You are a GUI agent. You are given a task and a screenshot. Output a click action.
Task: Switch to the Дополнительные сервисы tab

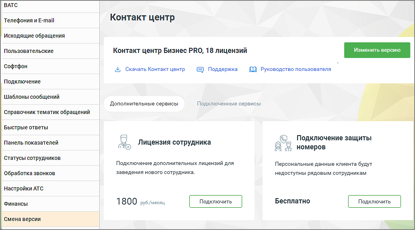pos(144,104)
